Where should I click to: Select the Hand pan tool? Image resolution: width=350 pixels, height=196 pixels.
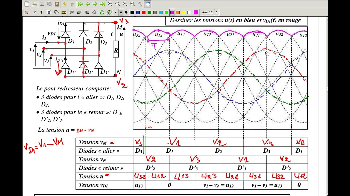[94, 12]
